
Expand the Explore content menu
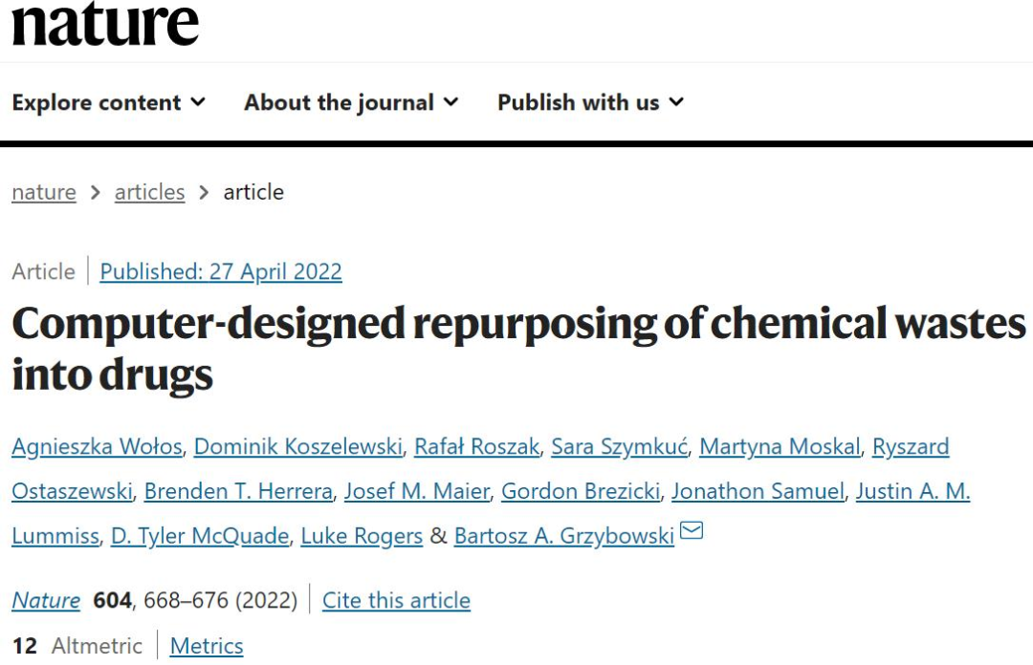[x=109, y=103]
